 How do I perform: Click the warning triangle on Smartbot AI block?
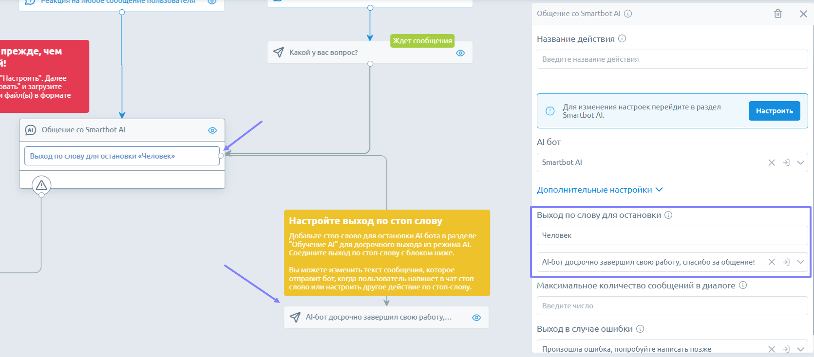(x=41, y=185)
